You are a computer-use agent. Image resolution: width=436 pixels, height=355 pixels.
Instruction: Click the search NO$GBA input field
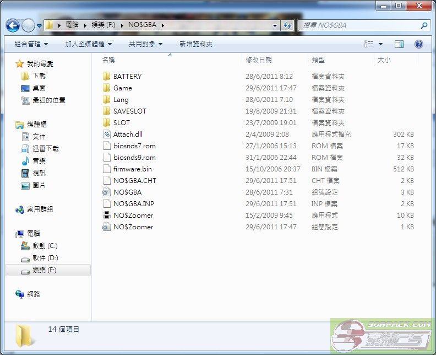[x=360, y=25]
